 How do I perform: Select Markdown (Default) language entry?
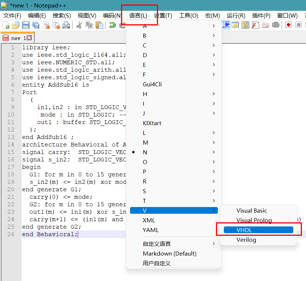[174, 253]
